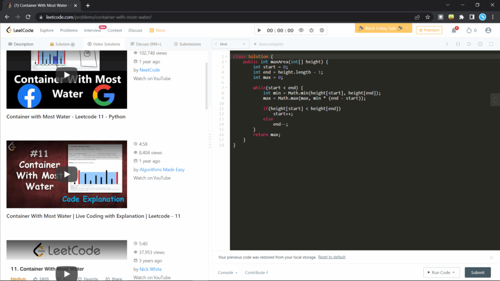Click the timer power icon
Image resolution: width=500 pixels, height=281 pixels.
tap(312, 30)
